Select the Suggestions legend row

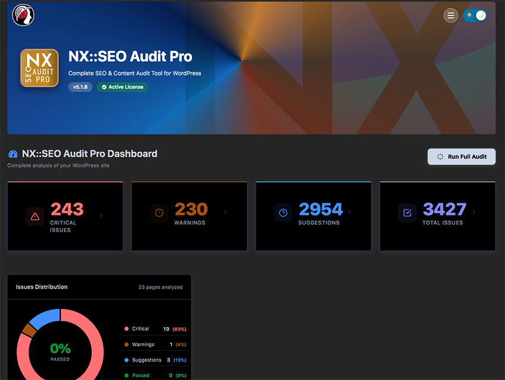155,360
